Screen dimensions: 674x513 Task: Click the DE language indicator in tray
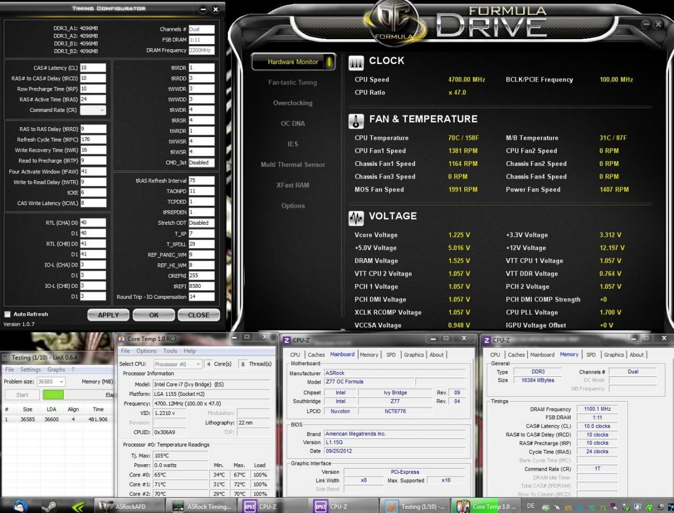530,506
